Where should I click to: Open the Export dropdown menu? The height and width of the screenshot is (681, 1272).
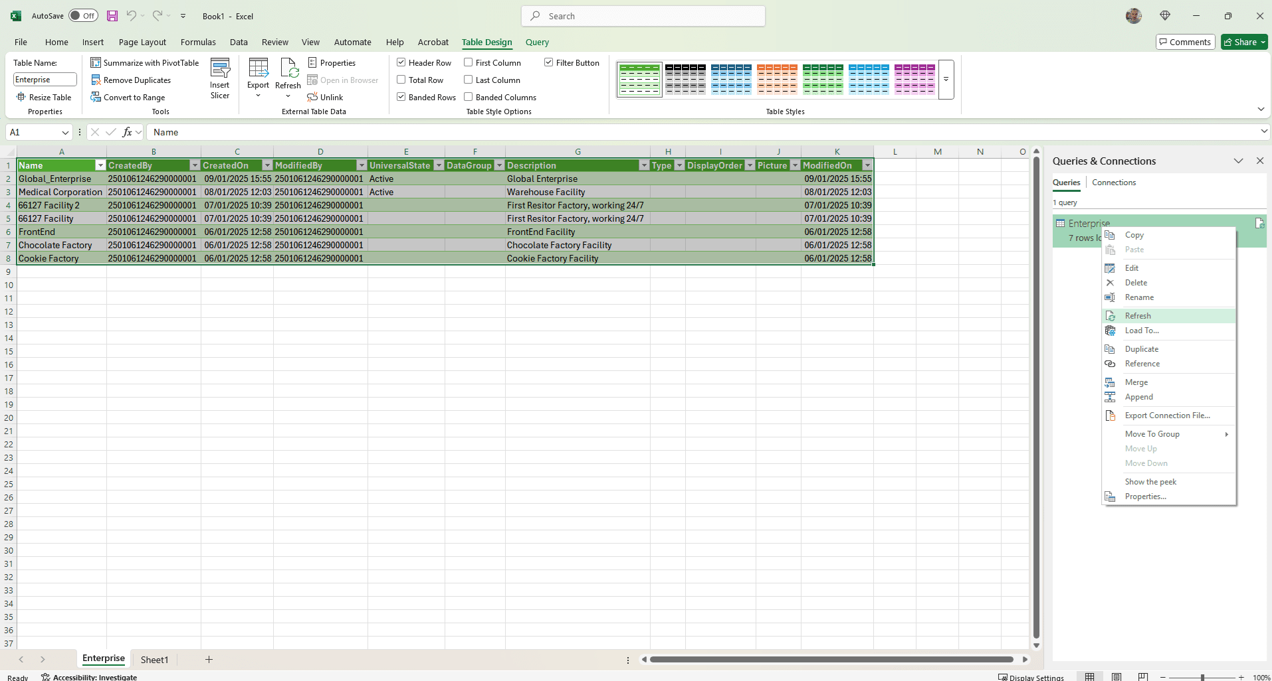(258, 95)
